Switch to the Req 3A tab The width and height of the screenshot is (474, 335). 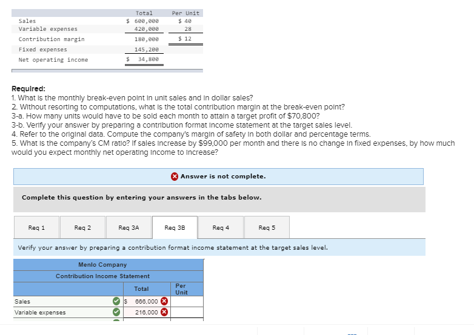pos(129,227)
